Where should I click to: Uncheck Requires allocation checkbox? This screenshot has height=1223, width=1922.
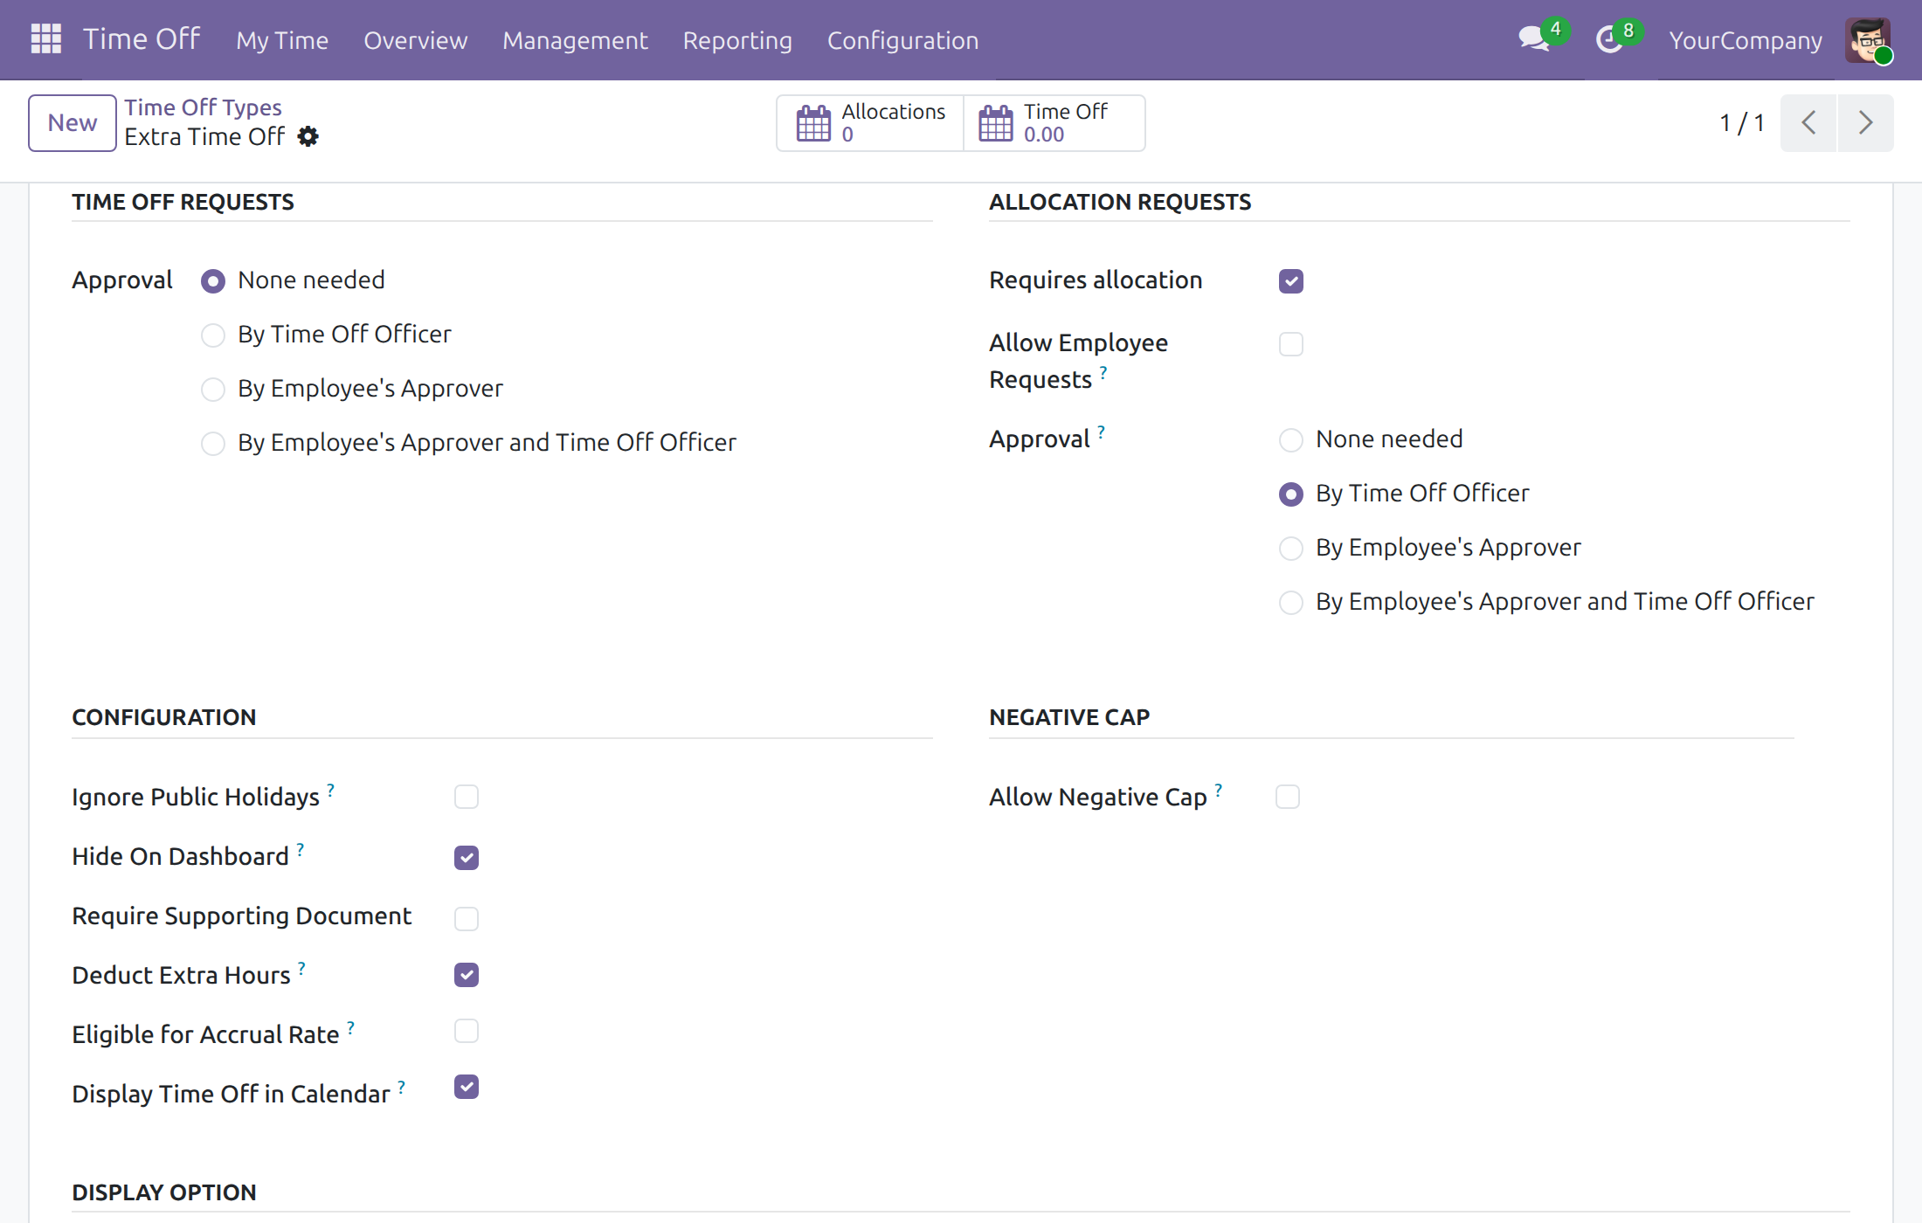click(x=1290, y=281)
